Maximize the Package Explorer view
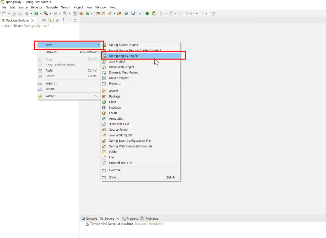Viewport: 326px width, 238px height. tap(75, 20)
